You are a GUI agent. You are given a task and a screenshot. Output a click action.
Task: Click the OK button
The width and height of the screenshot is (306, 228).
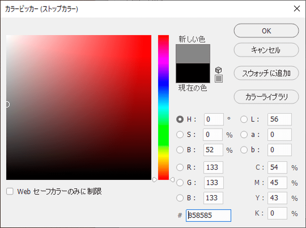point(266,31)
